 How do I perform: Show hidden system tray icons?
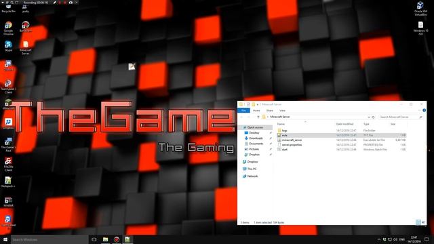(x=379, y=239)
